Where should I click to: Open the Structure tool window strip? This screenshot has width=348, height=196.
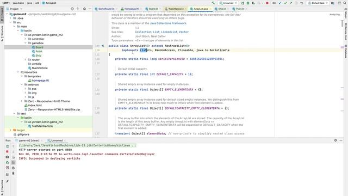(x=2, y=33)
